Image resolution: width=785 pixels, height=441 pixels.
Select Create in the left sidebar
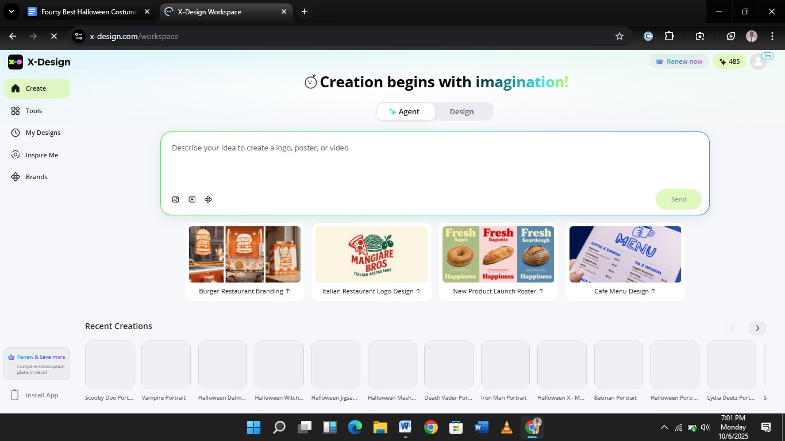click(36, 88)
